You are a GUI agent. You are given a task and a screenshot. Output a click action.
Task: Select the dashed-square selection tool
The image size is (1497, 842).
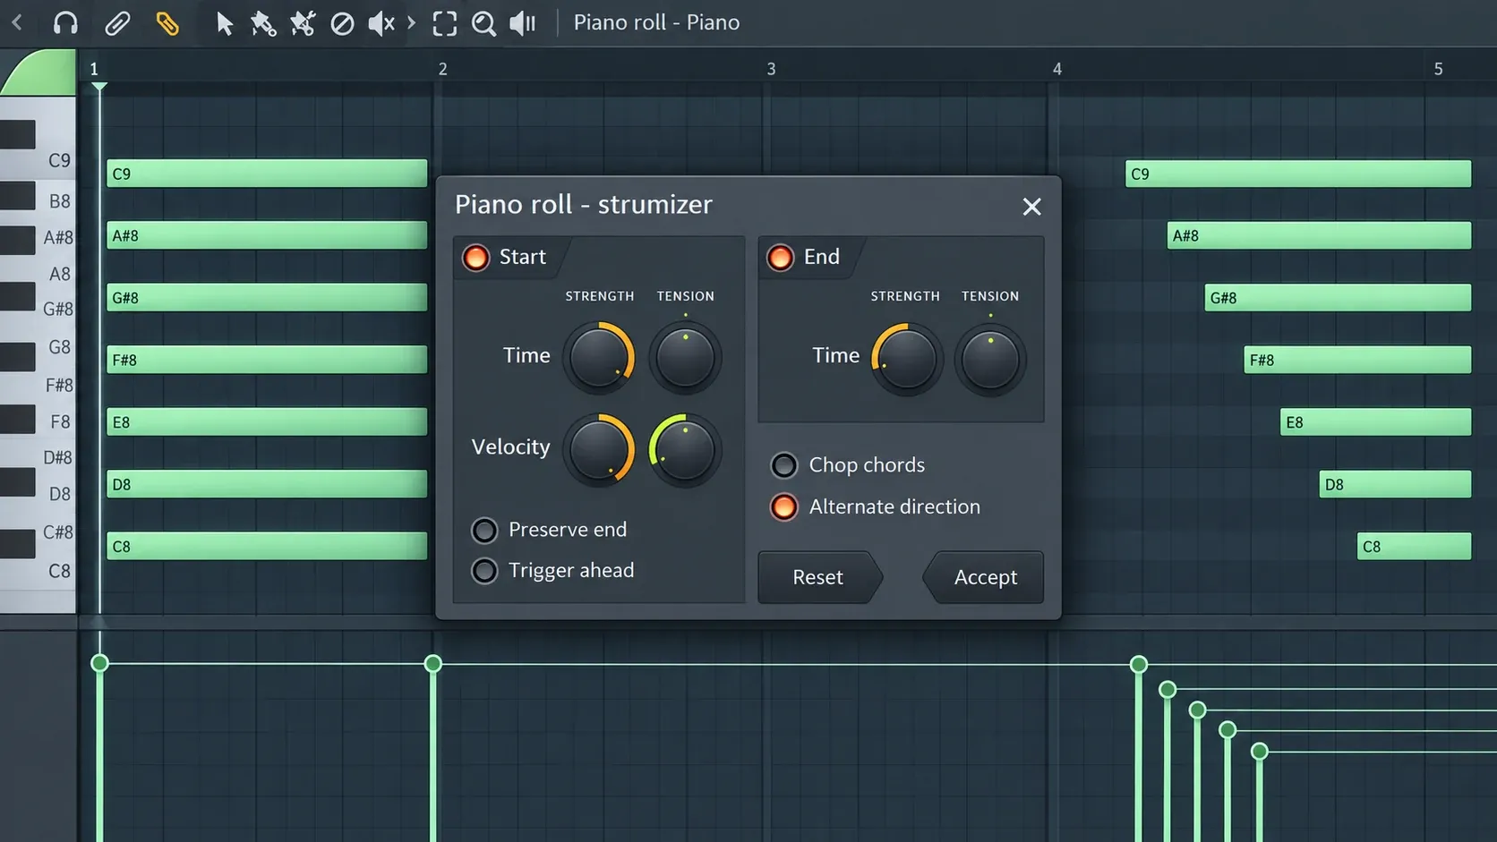coord(445,23)
